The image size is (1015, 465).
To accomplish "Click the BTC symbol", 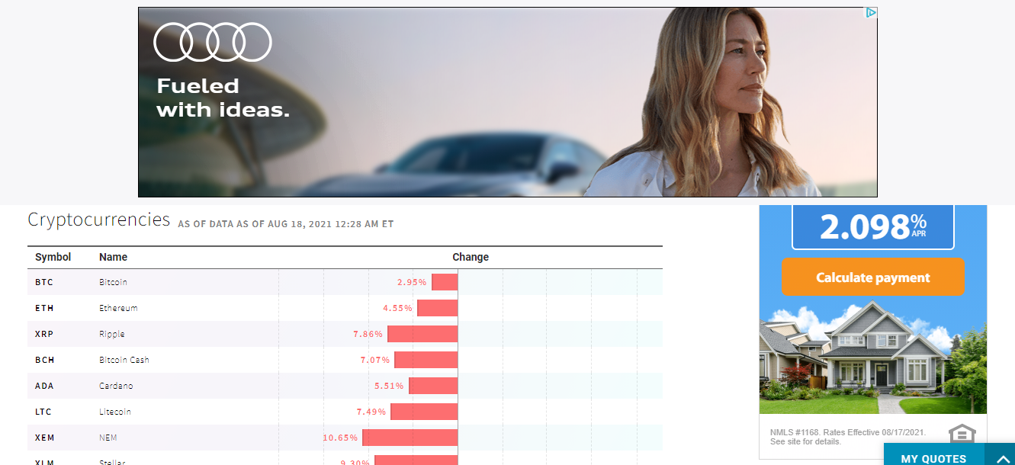I will (44, 282).
